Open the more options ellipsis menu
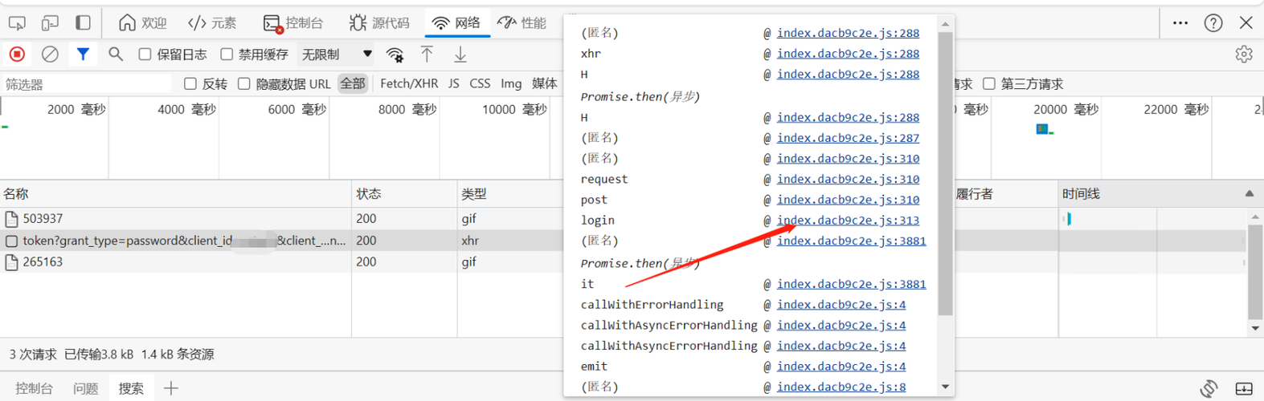1264x401 pixels. click(x=1180, y=22)
